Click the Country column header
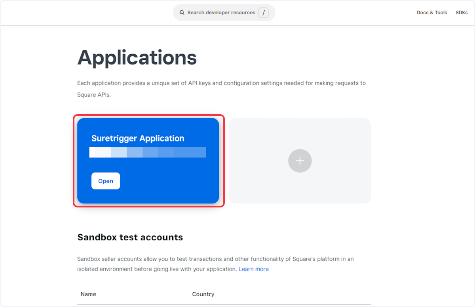 click(203, 294)
